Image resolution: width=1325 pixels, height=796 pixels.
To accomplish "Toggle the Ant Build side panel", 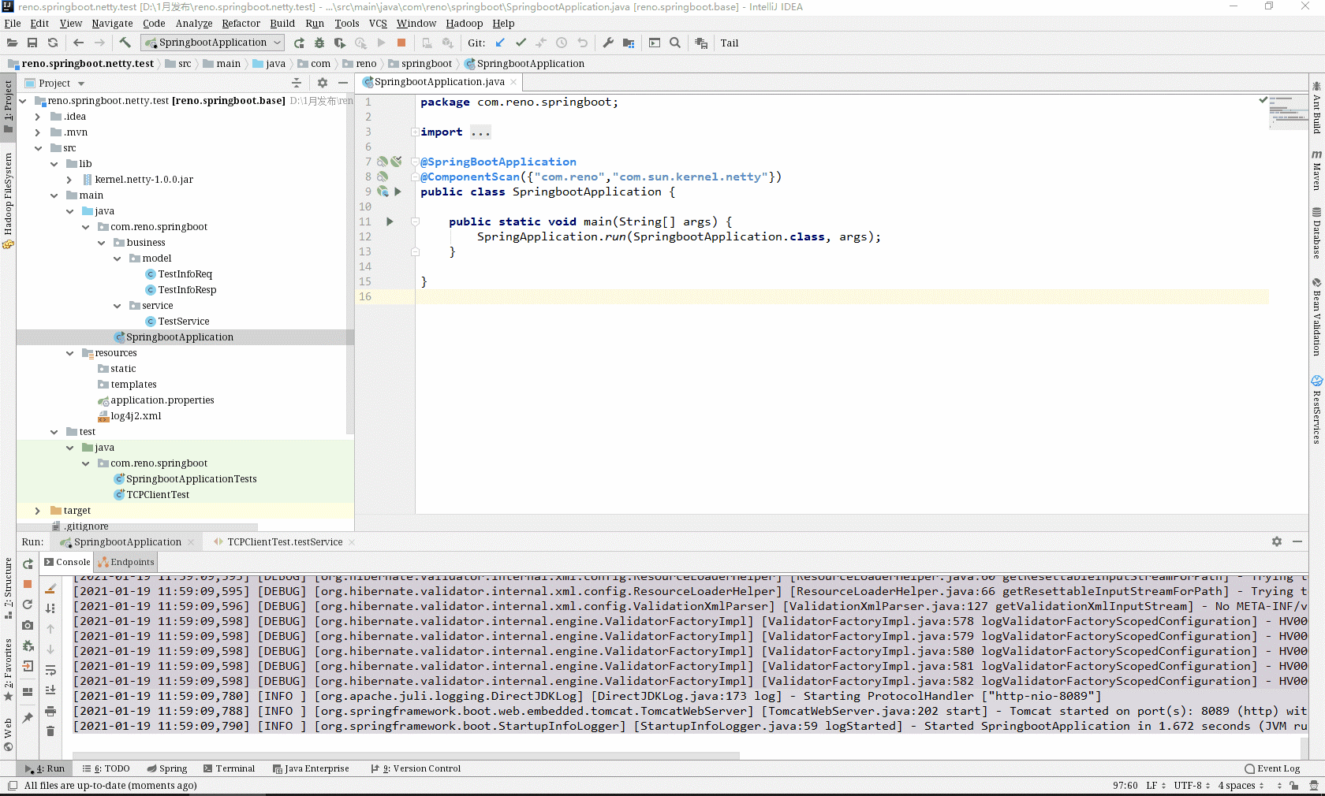I will click(1316, 106).
